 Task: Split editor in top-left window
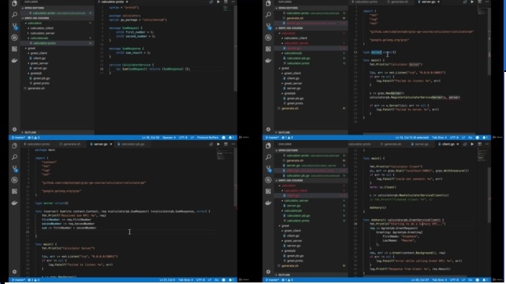(x=226, y=2)
